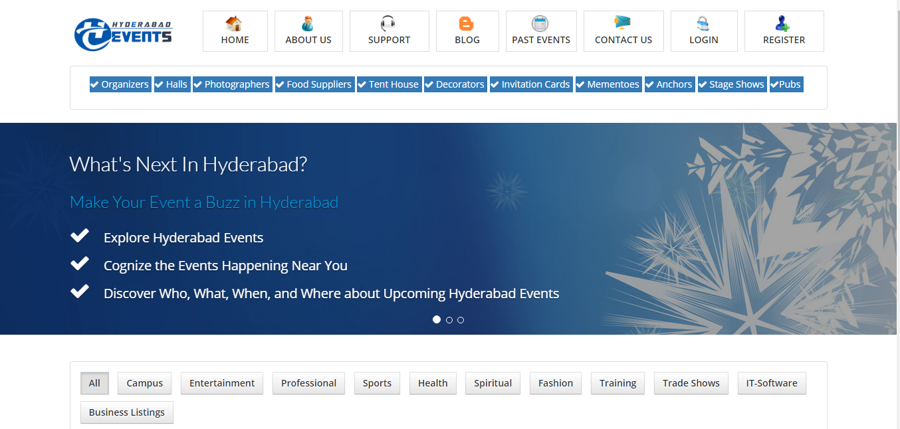Screen dimensions: 900x429
Task: Click the calendar icon above PAST EVENTS
Action: (x=540, y=24)
